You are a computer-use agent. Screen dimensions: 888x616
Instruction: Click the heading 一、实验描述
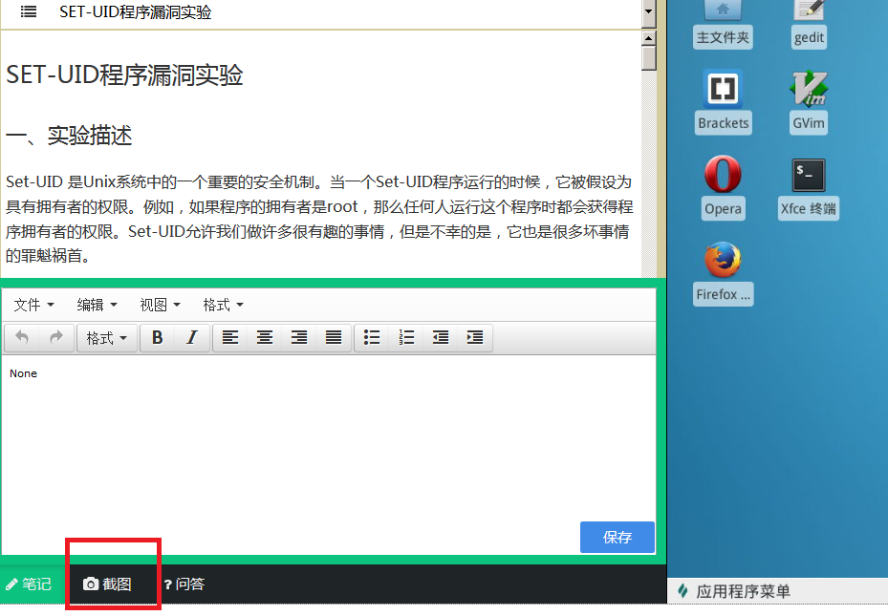[x=69, y=136]
